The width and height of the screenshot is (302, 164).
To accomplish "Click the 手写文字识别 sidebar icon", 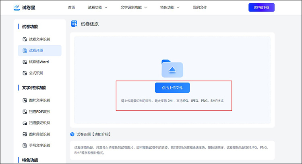I will pos(25,145).
